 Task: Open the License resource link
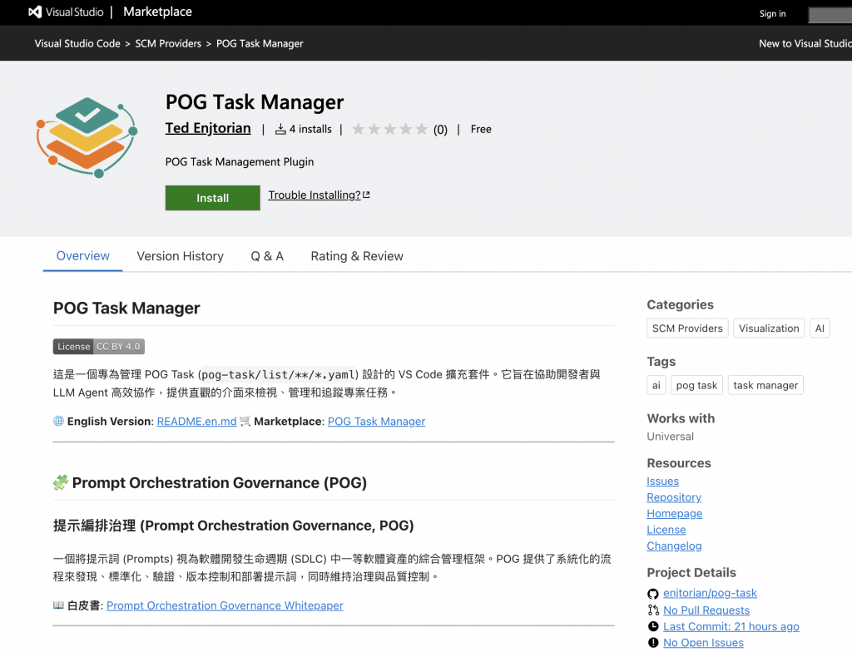point(666,530)
